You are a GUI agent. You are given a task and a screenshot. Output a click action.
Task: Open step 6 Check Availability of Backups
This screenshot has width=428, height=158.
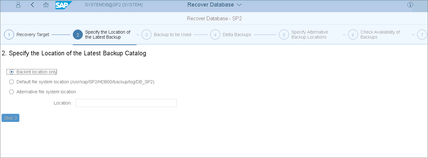pyautogui.click(x=374, y=35)
